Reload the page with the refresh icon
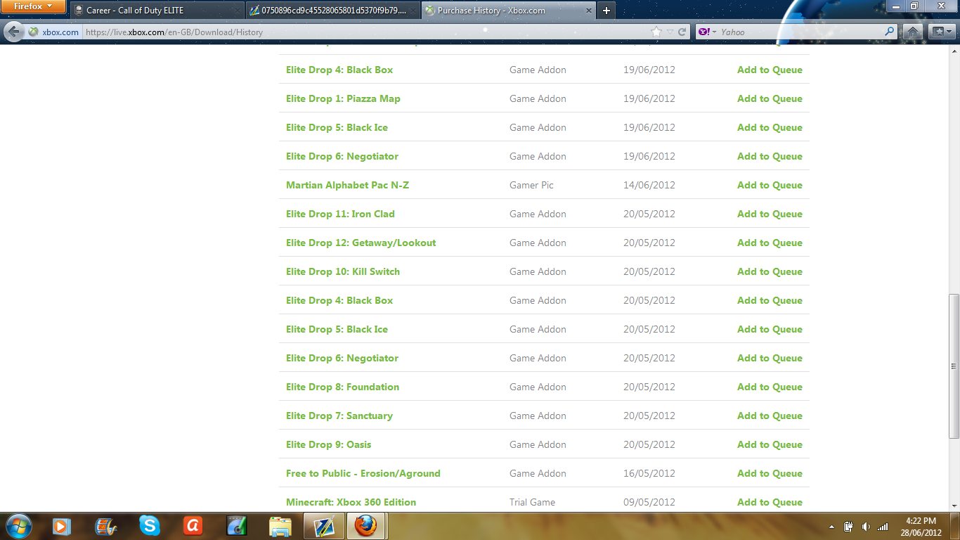Viewport: 960px width, 540px height. (682, 32)
